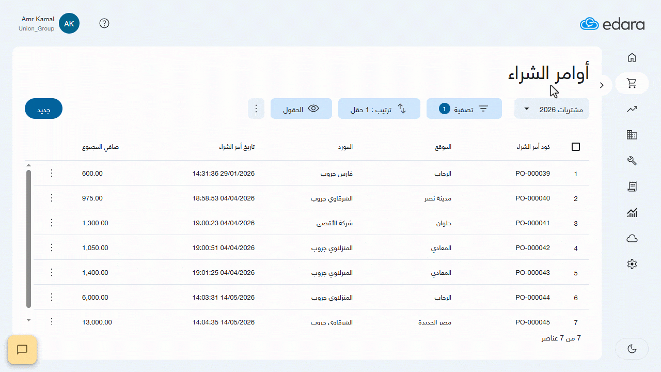Open the home sidebar icon

point(632,57)
